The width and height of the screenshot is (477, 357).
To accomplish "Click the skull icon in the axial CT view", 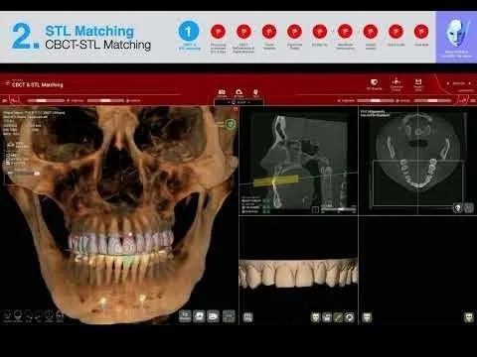I will tap(457, 208).
